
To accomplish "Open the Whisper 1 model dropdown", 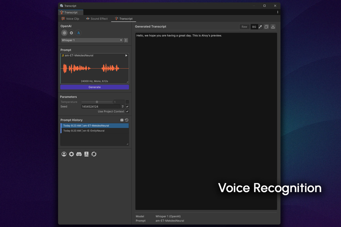I will tap(92, 40).
